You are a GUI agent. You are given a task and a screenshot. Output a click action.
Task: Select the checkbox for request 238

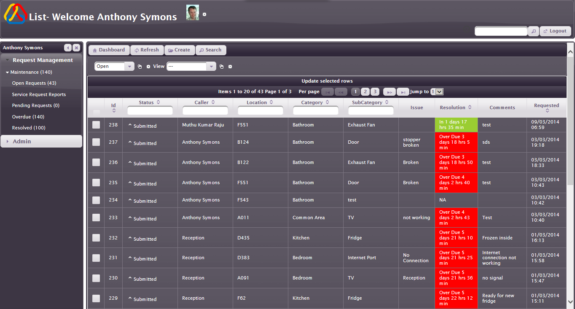coord(96,125)
